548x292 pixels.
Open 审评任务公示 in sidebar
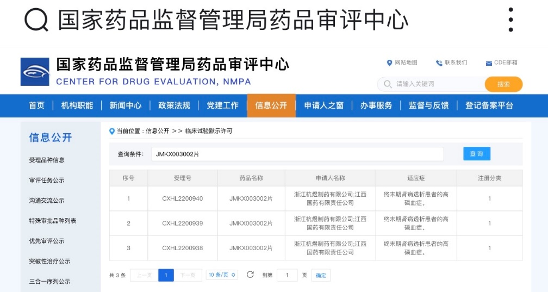click(47, 181)
